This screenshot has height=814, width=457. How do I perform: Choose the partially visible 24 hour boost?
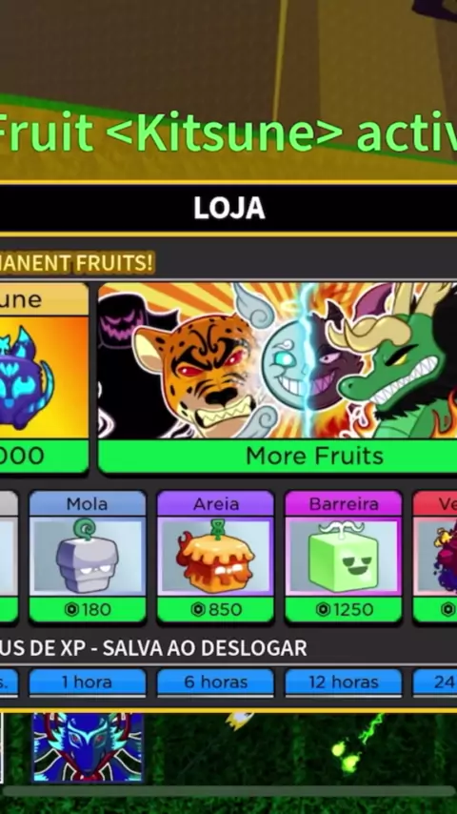click(x=435, y=682)
